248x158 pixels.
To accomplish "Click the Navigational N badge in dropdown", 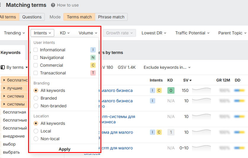I will (x=93, y=58).
